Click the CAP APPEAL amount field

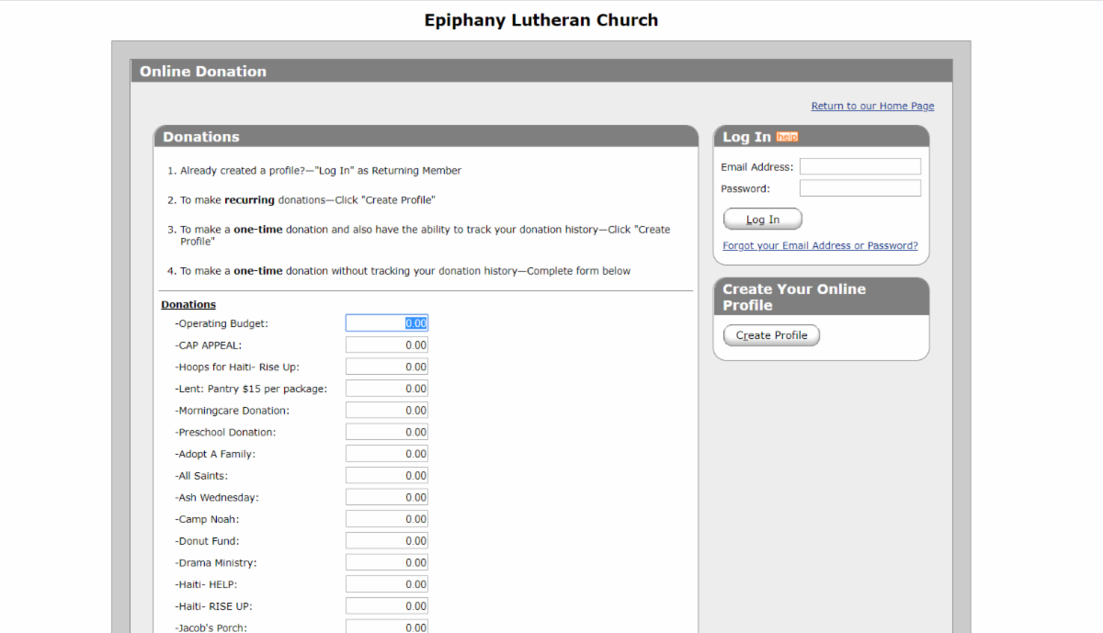[387, 345]
